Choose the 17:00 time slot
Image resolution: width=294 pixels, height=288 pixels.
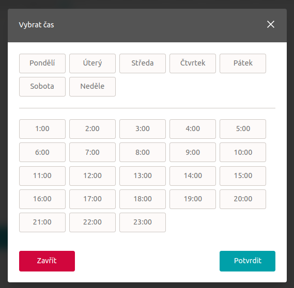92,199
